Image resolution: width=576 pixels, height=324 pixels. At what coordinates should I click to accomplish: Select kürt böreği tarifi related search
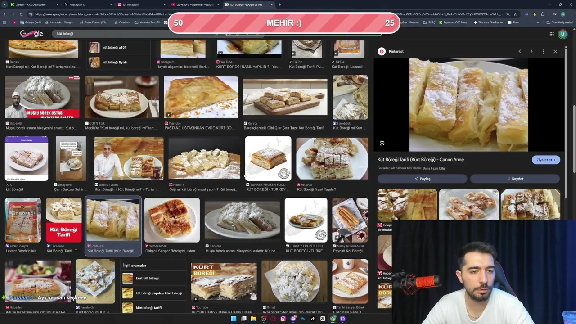[x=153, y=308]
